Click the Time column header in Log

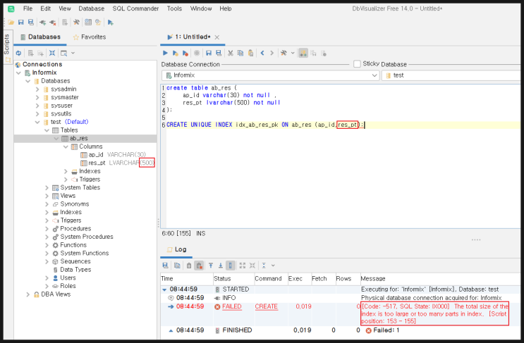tap(167, 279)
